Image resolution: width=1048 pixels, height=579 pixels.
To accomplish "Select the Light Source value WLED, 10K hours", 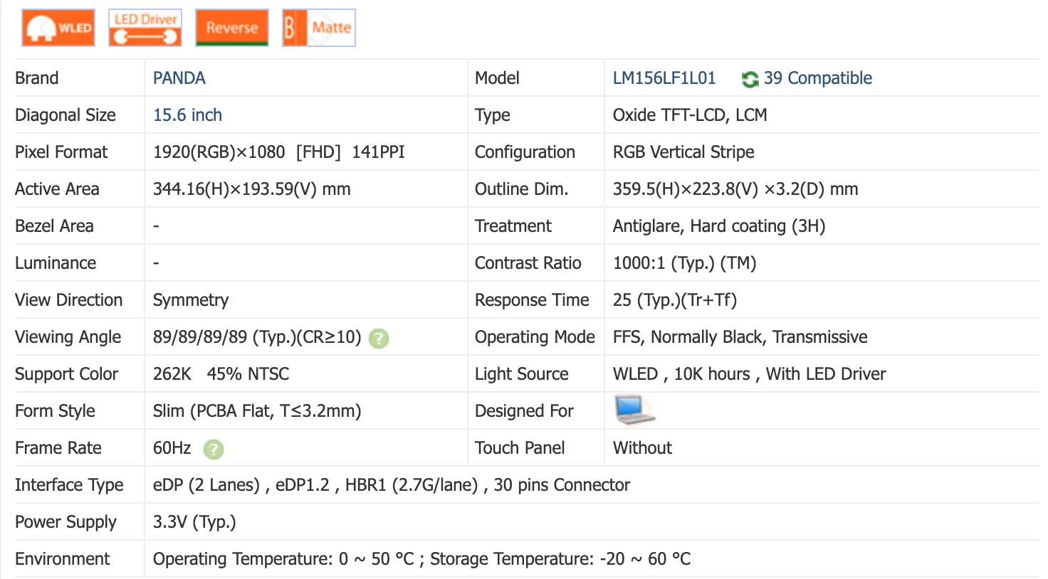I will [x=681, y=374].
